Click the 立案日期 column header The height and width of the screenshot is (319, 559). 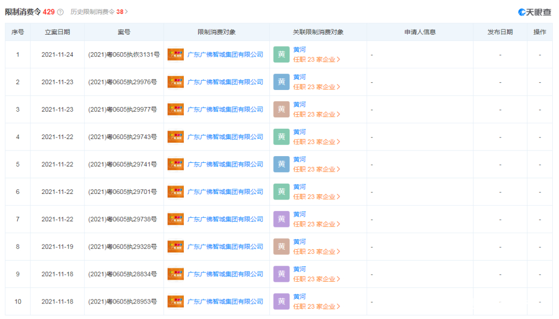[57, 32]
